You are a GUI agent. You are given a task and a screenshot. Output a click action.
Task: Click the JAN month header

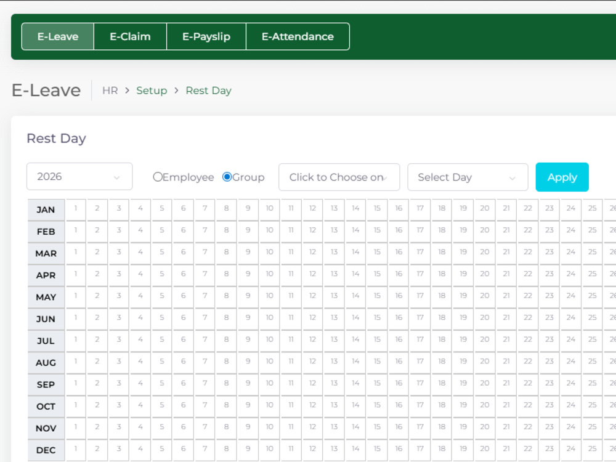pos(46,210)
